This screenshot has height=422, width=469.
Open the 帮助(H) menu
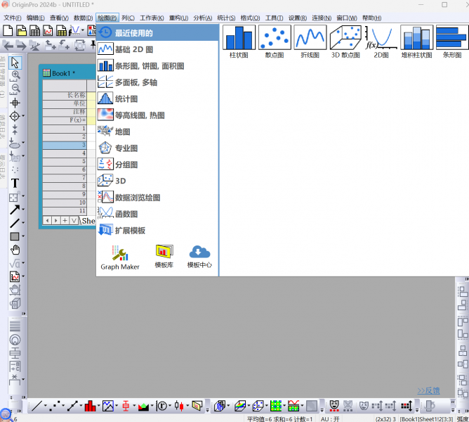click(x=372, y=18)
